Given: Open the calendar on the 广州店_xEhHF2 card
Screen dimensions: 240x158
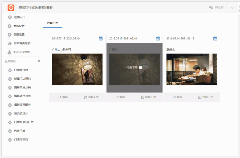Looking at the screenshot, I should pyautogui.click(x=100, y=38).
